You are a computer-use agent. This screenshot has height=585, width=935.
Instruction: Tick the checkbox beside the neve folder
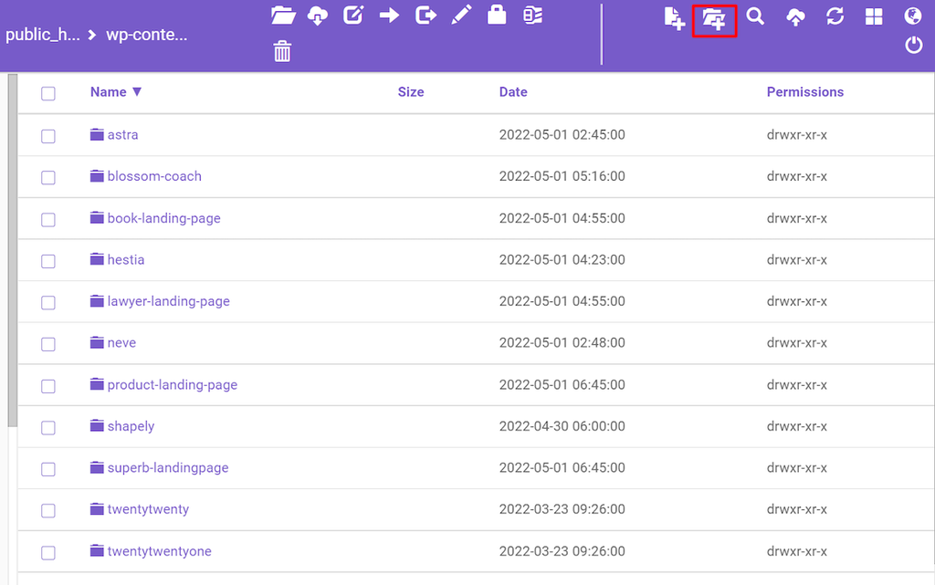coord(47,343)
